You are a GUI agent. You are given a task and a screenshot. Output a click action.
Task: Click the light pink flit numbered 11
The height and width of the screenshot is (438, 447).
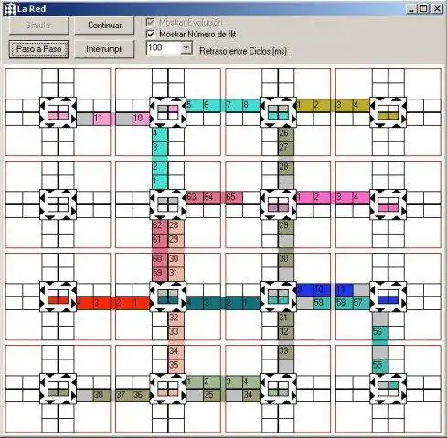click(x=101, y=119)
